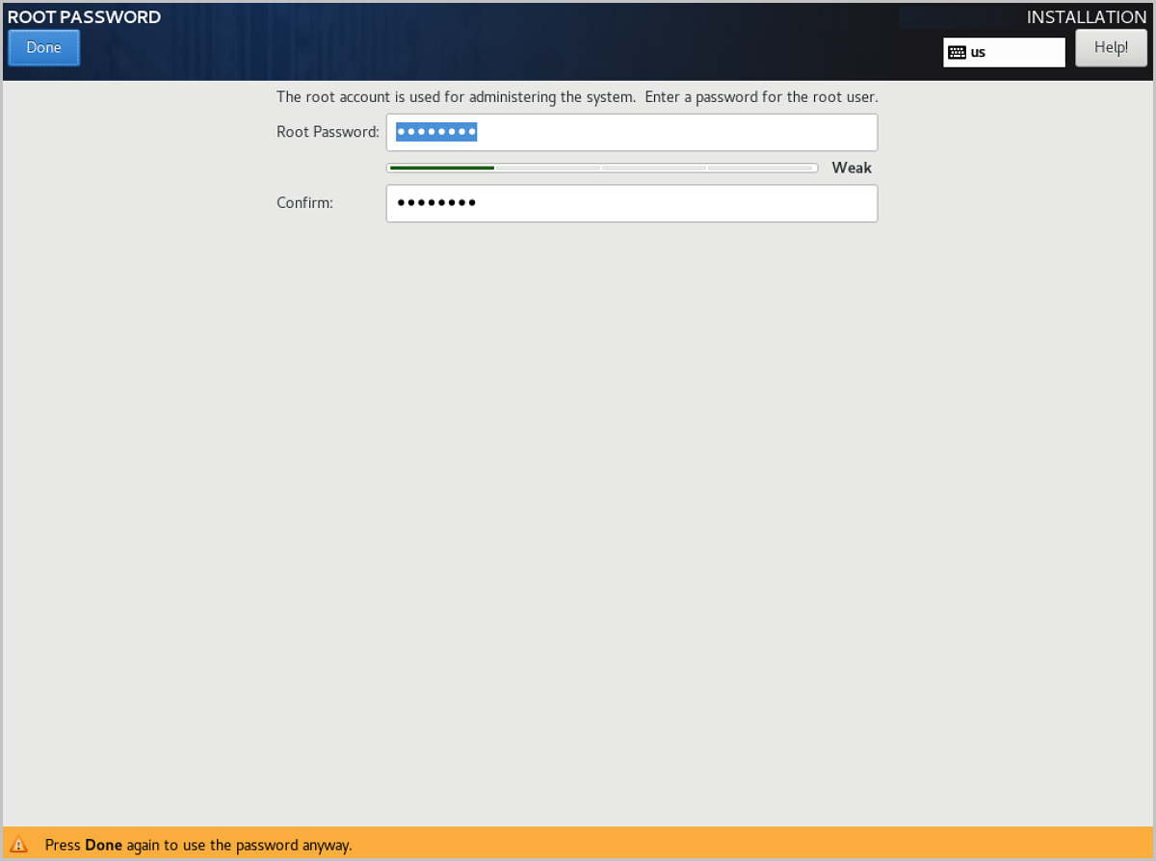Click the INSTALLATION header label
The width and height of the screenshot is (1156, 861).
click(x=1087, y=16)
